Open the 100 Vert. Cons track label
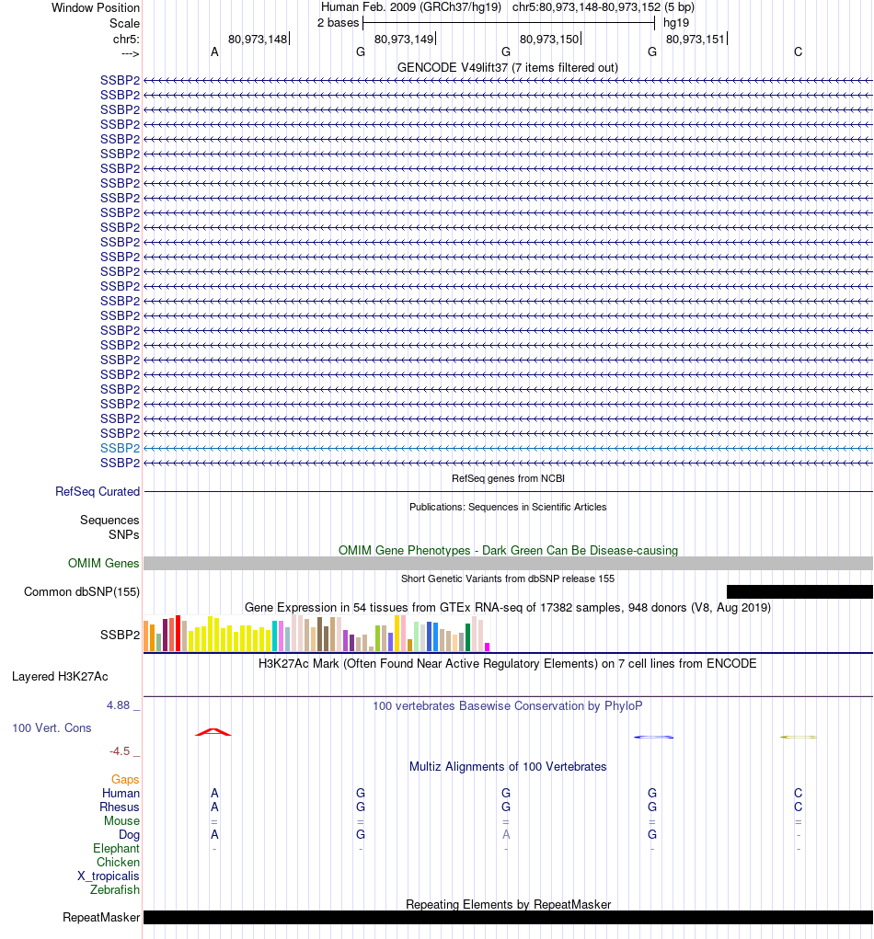The width and height of the screenshot is (874, 939). coord(52,728)
